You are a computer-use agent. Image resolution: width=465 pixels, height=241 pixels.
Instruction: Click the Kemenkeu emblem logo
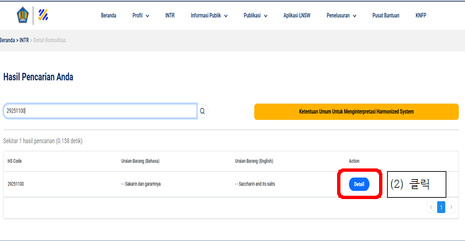tap(23, 15)
